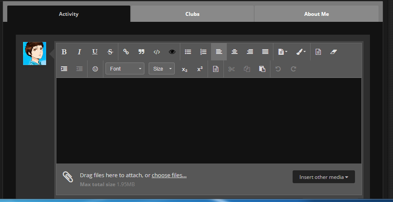Click the document icon next to eraser
Viewport: 393px width, 202px height.
coord(318,52)
